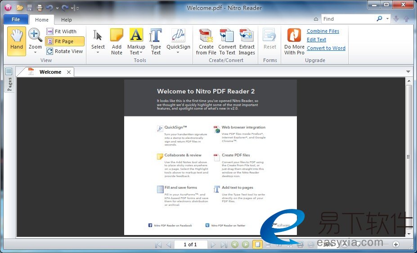Enable Fit Width view mode
The image size is (417, 253).
point(65,31)
